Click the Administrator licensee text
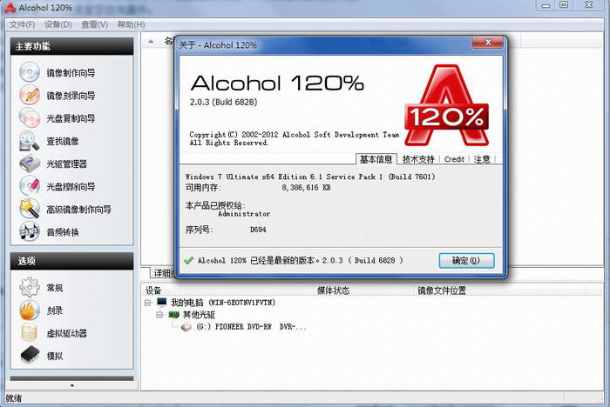The width and height of the screenshot is (610, 407). point(244,214)
